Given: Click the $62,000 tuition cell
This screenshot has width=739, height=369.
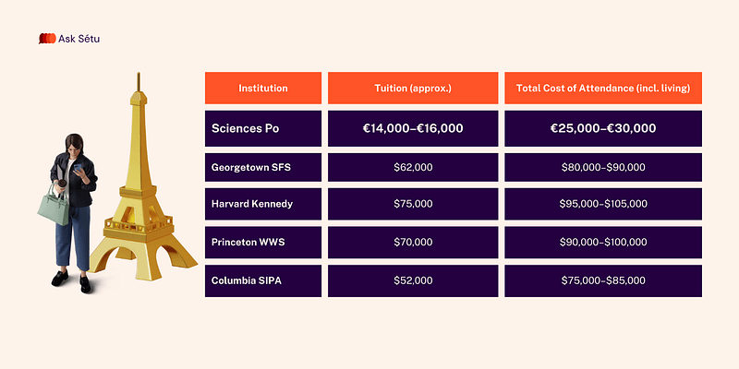Looking at the screenshot, I should [413, 168].
